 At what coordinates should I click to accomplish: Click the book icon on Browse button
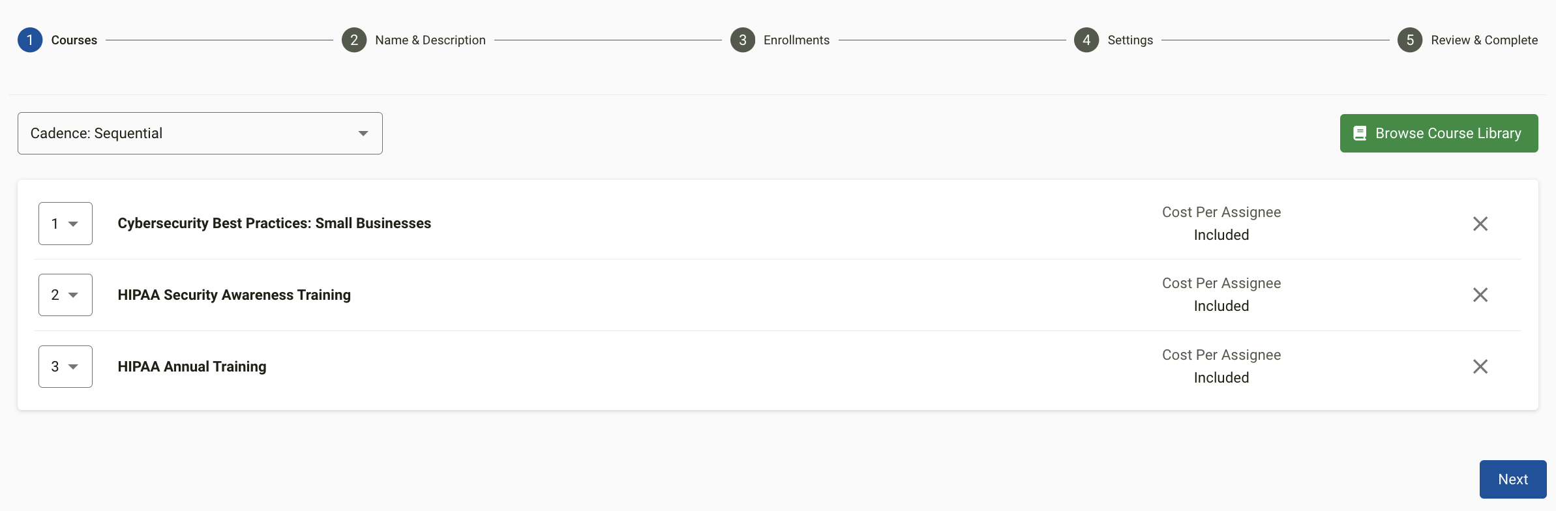[1360, 134]
